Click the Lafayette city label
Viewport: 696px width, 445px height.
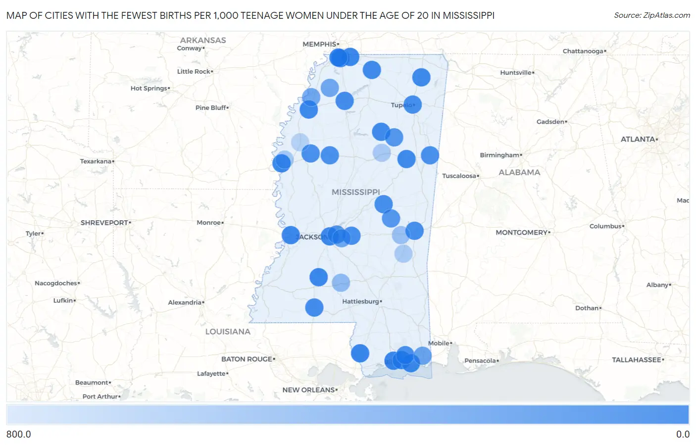tap(211, 374)
